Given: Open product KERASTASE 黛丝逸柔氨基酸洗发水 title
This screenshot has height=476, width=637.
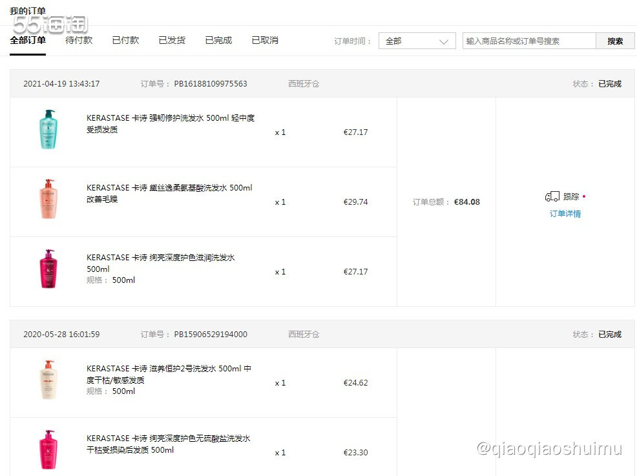Looking at the screenshot, I should (169, 193).
